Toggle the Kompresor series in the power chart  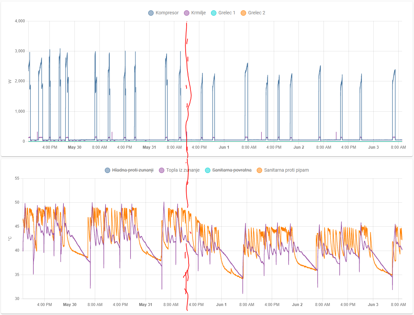pos(167,13)
